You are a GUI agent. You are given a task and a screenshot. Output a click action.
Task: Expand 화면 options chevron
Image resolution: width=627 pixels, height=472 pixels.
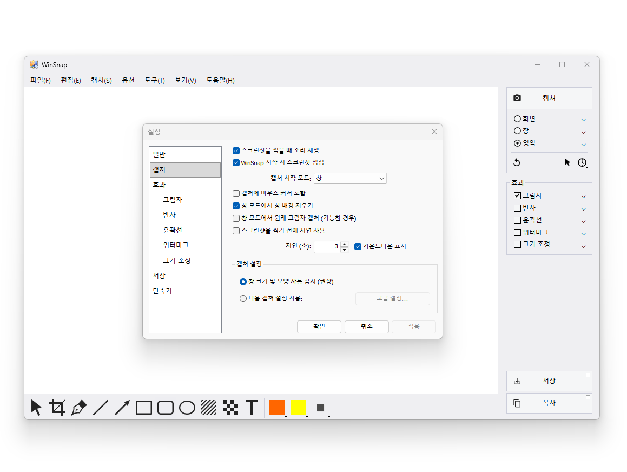[583, 120]
